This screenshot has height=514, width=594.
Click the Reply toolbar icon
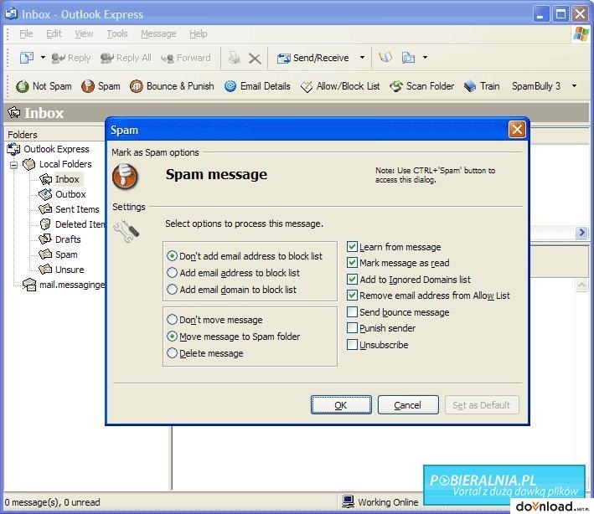pyautogui.click(x=59, y=58)
